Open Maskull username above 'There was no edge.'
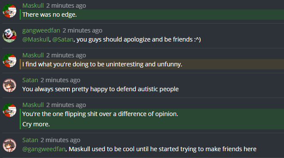The width and height of the screenshot is (284, 158). pos(33,6)
